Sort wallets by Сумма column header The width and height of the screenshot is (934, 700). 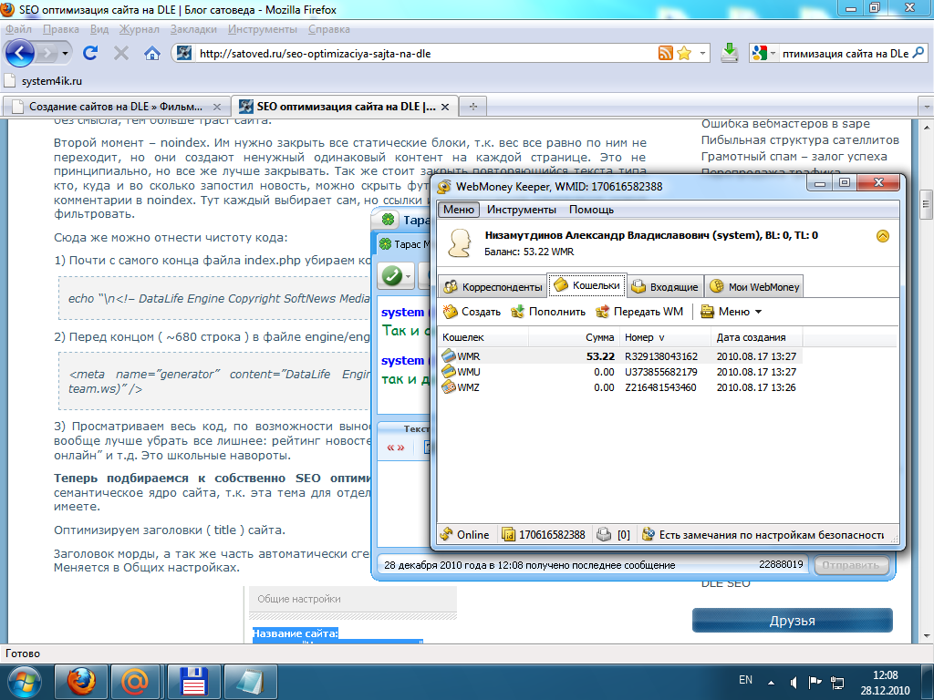pos(575,337)
